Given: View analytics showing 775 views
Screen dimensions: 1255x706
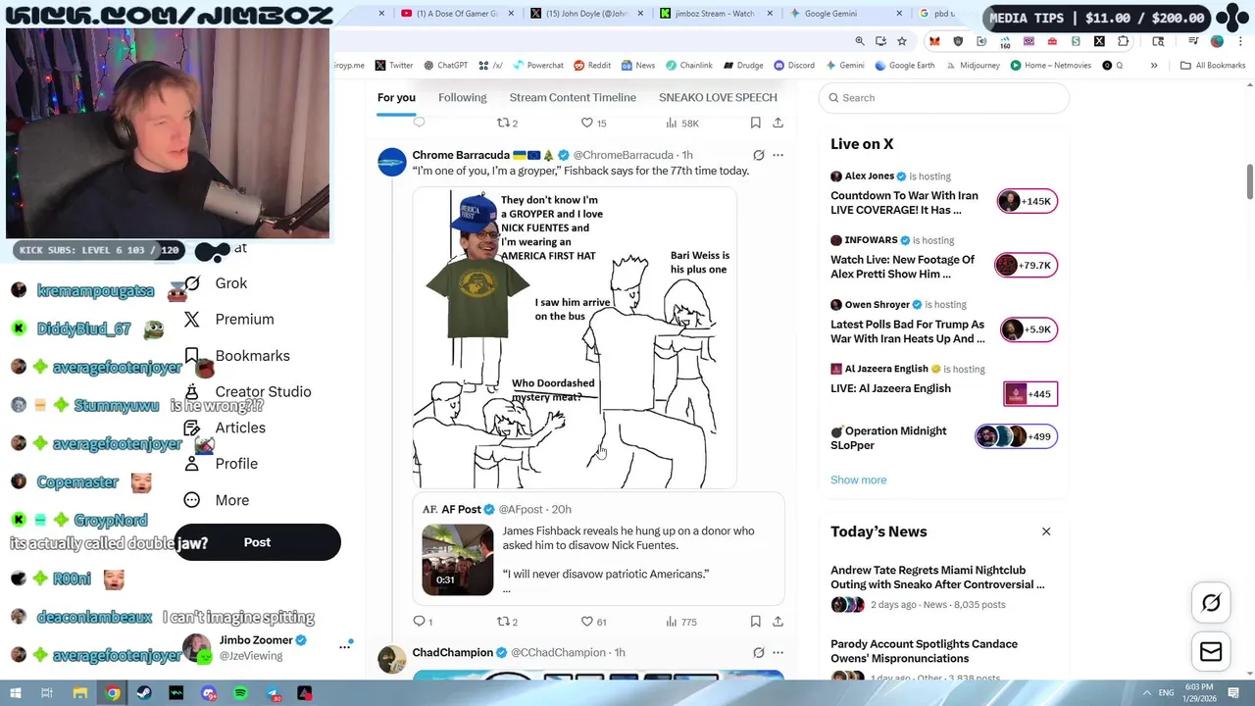Looking at the screenshot, I should tap(680, 622).
